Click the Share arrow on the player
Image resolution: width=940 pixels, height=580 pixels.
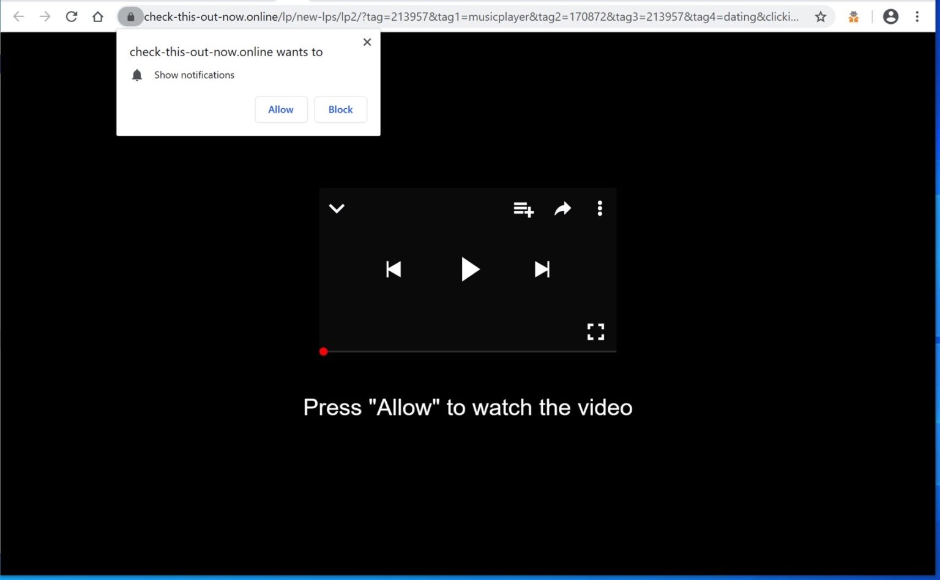click(x=562, y=208)
